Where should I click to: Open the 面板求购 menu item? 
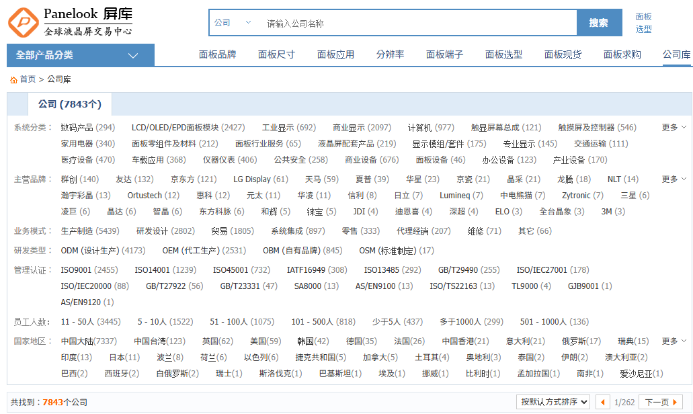click(622, 55)
